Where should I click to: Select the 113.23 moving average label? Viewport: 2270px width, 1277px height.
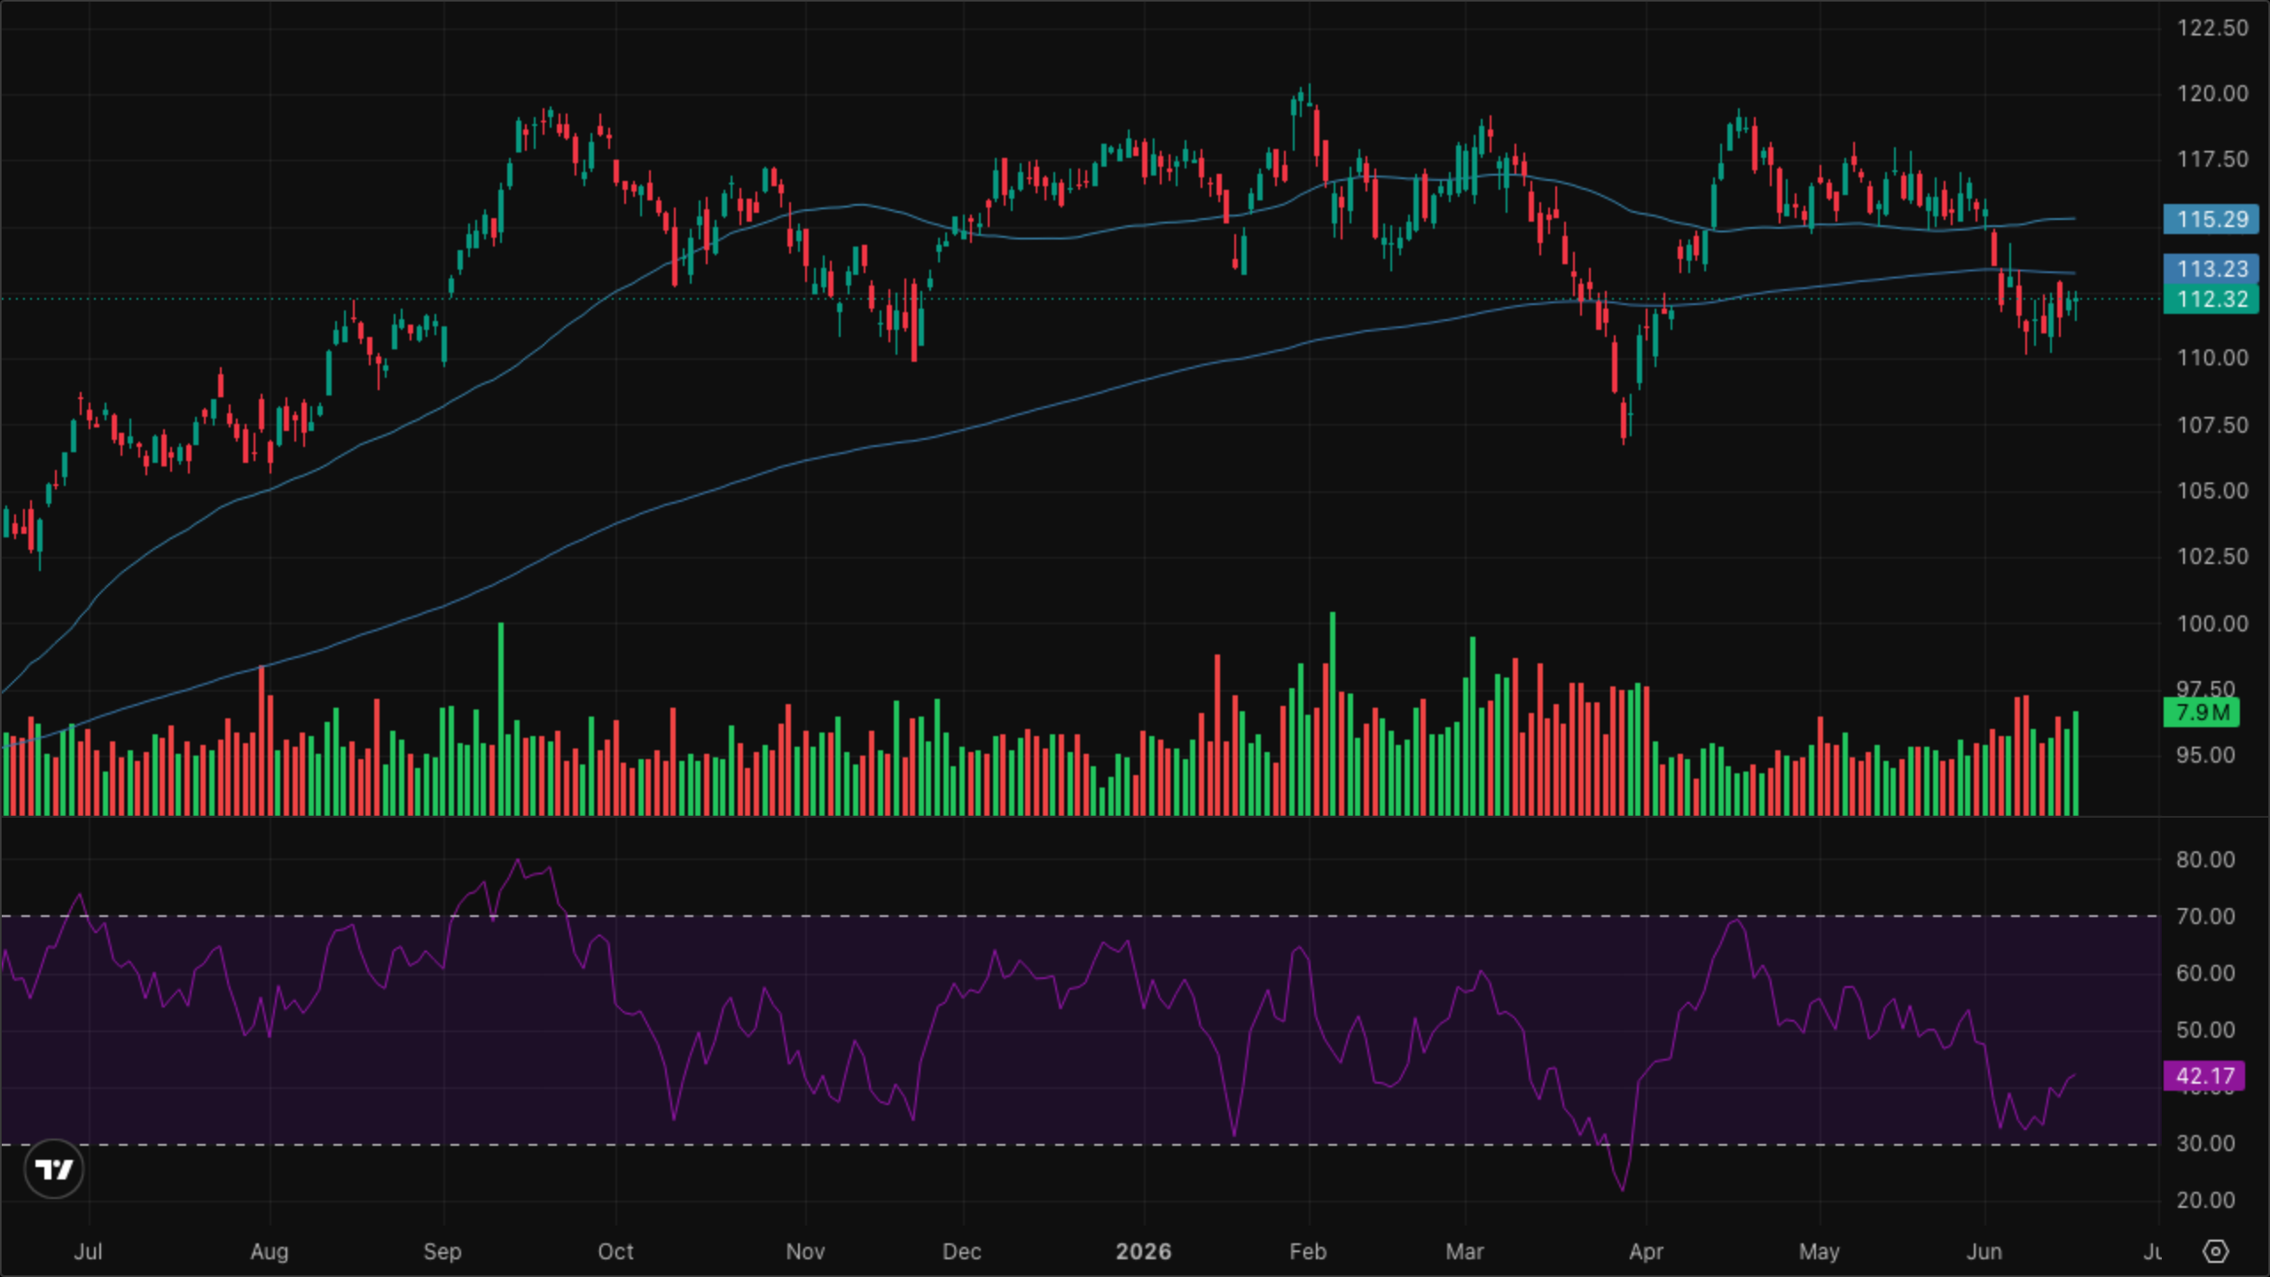[2211, 269]
